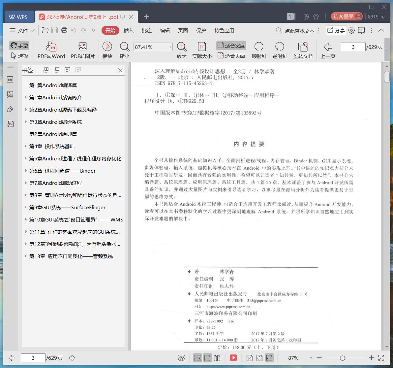This screenshot has height=368, width=393.
Task: Enable single page view in status bar
Action: (207, 358)
